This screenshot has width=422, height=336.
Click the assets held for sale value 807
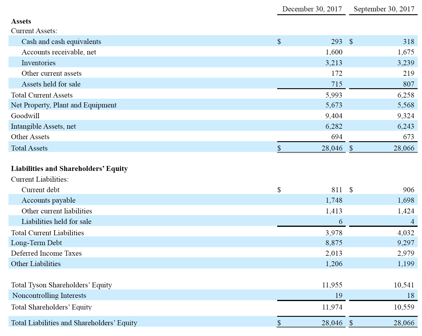coord(409,84)
